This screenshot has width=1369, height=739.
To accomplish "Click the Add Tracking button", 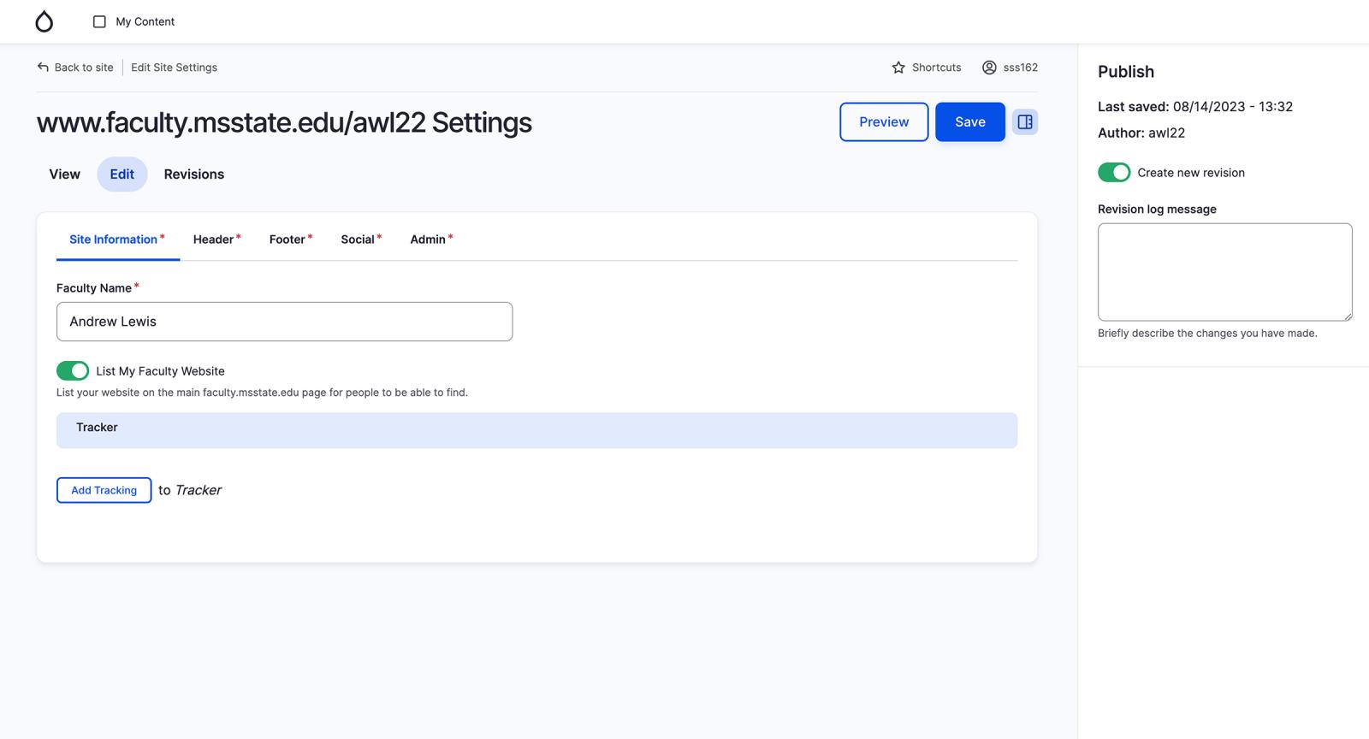I will (x=104, y=490).
